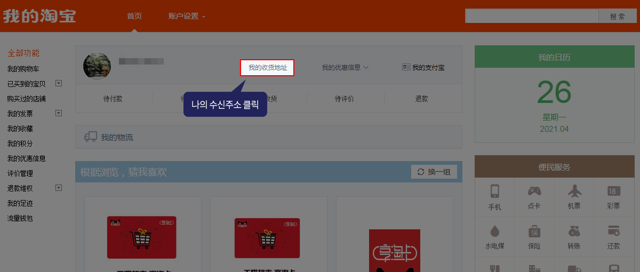The height and width of the screenshot is (272, 640).
Task: Select the money transfer (转账) icon
Action: [x=574, y=231]
